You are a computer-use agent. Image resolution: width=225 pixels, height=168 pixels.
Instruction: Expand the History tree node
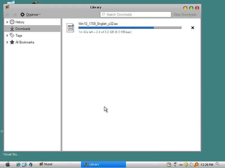click(x=7, y=22)
